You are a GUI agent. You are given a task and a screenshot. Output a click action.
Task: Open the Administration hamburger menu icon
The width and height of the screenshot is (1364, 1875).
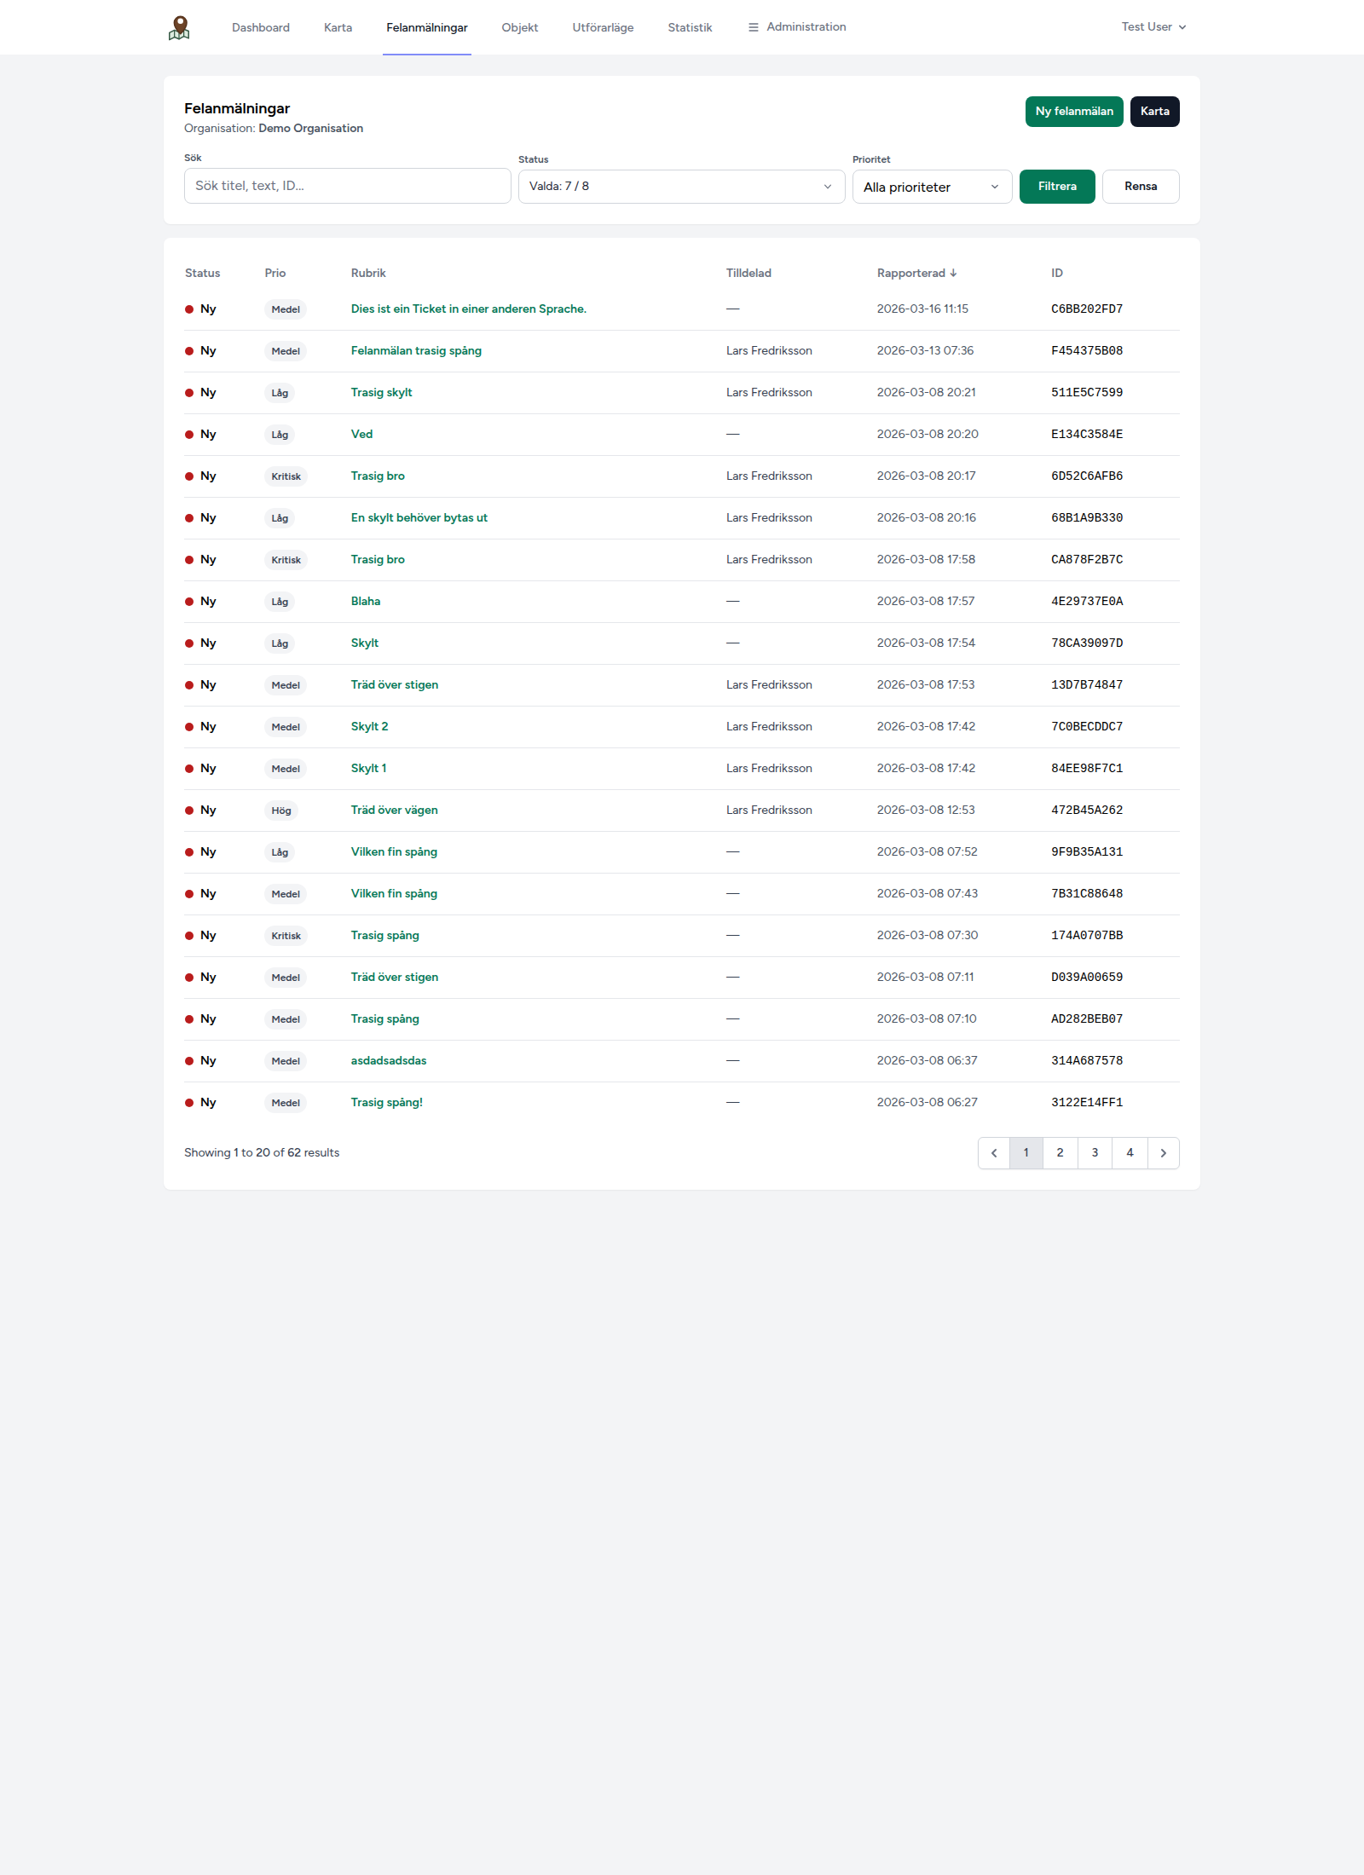[754, 27]
